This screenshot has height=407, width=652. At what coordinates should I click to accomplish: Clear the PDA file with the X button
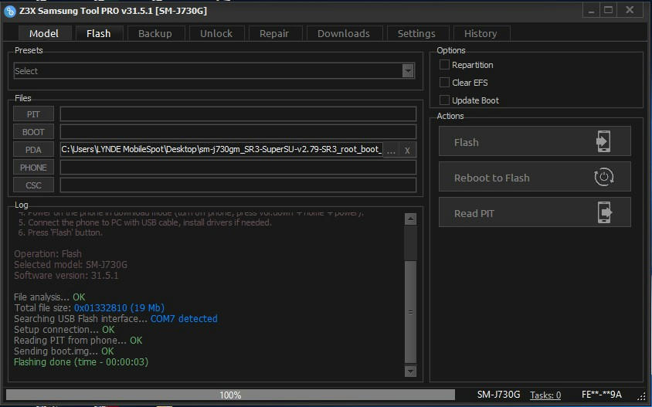pyautogui.click(x=408, y=150)
